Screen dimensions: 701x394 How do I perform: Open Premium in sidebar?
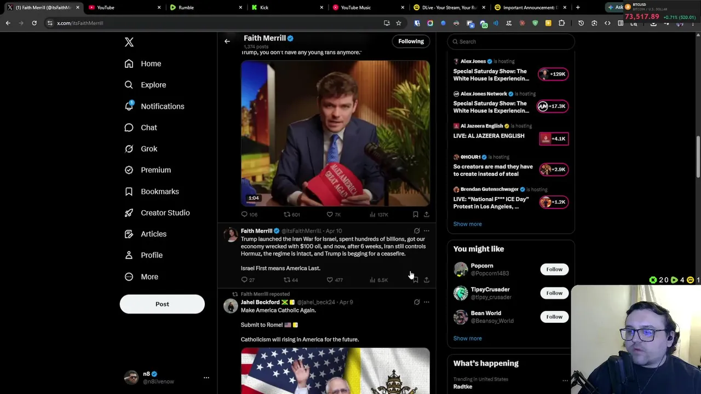147,170
